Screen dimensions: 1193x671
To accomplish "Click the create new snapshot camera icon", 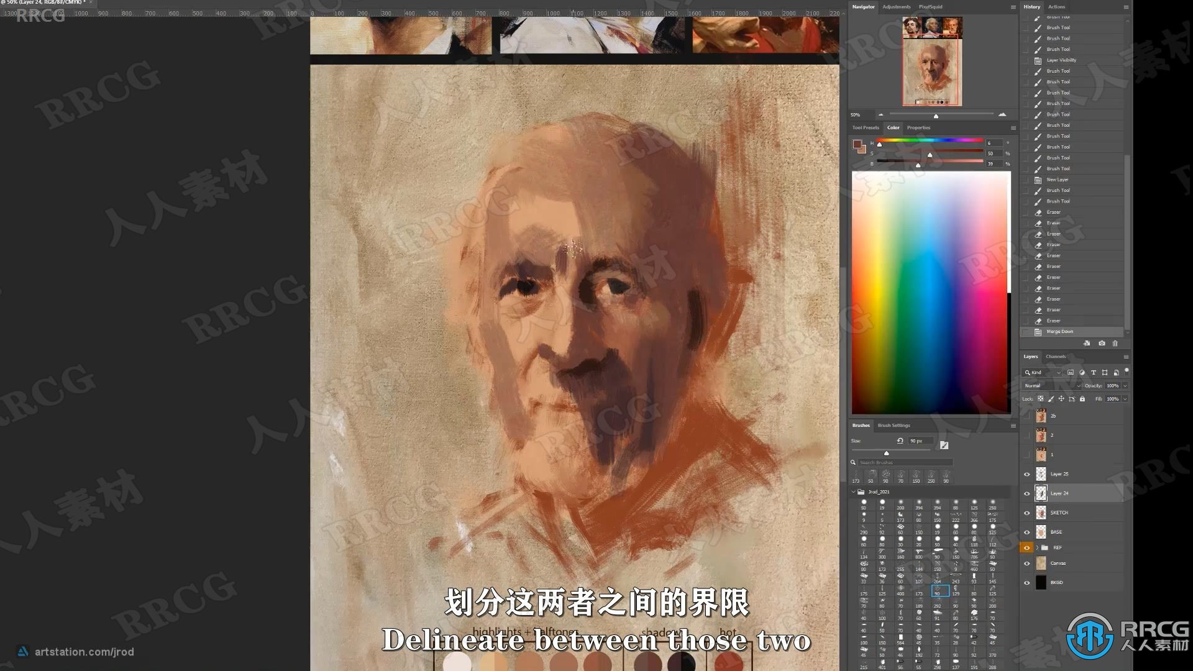I will point(1102,343).
